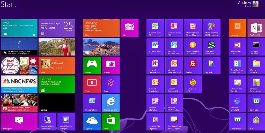Image resolution: width=265 pixels, height=133 pixels.
Task: Open the Store tile
Action: (x=111, y=122)
